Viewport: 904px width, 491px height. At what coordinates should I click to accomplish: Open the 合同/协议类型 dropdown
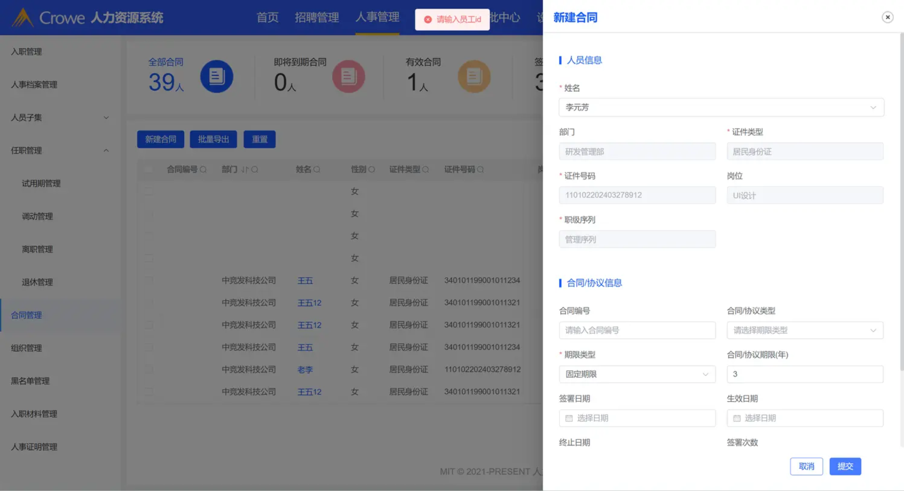click(x=805, y=330)
